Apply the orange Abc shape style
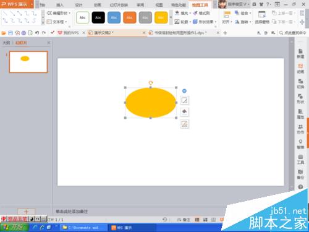The width and height of the screenshot is (309, 232). pos(130,17)
